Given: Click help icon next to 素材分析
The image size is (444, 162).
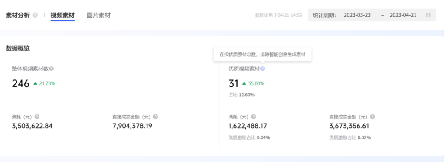Looking at the screenshot, I should coord(35,15).
